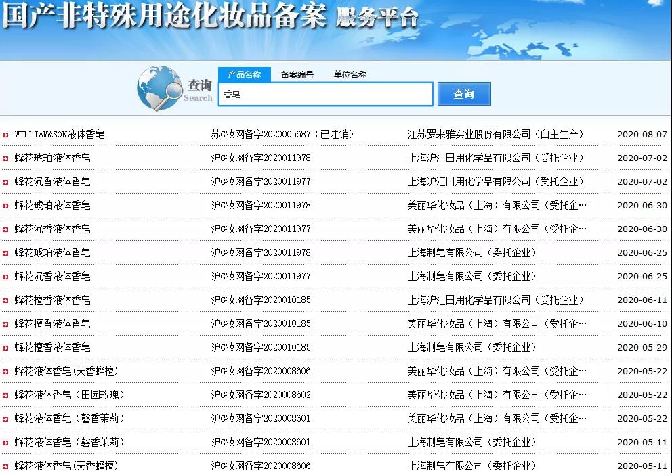The width and height of the screenshot is (672, 473).
Task: Open 蜂花琥珀液体香皂 dated 2020-06-30
Action: (x=52, y=206)
